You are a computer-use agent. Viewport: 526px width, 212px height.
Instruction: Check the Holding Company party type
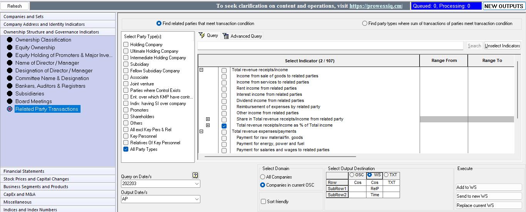126,45
